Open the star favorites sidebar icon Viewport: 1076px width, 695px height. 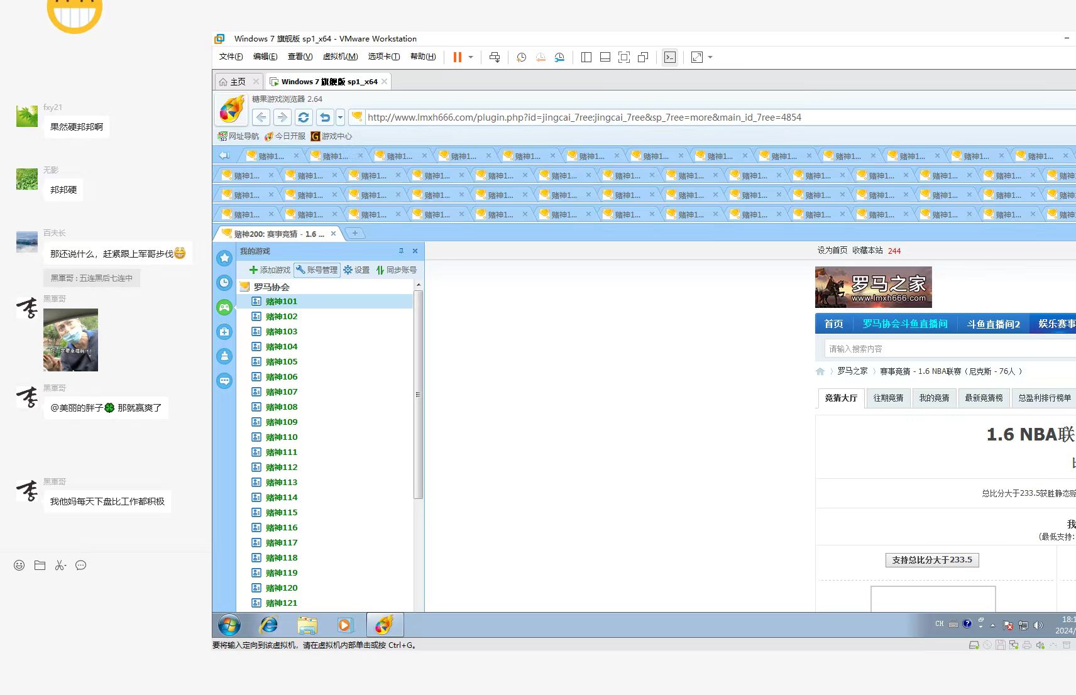coord(224,258)
